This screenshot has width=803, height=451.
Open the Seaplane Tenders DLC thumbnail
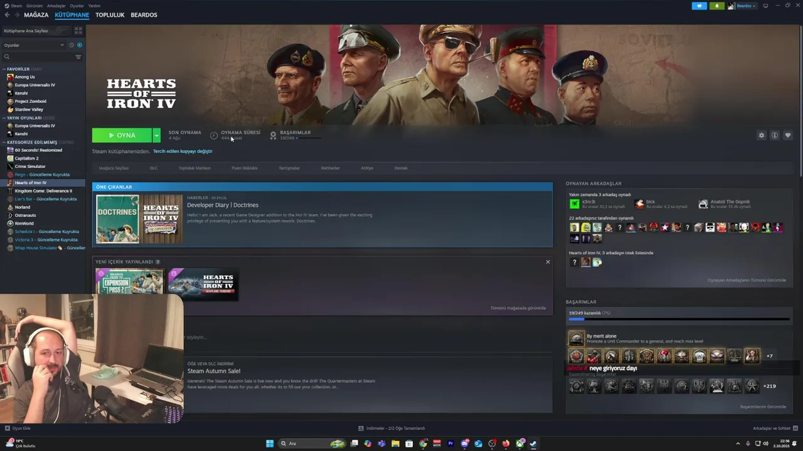coord(203,284)
